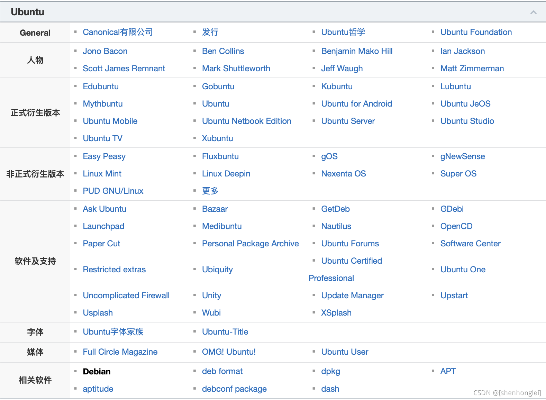Screen dimensions: 546x400
Task: Open the OMG! Ubuntu! link
Action: click(x=229, y=352)
